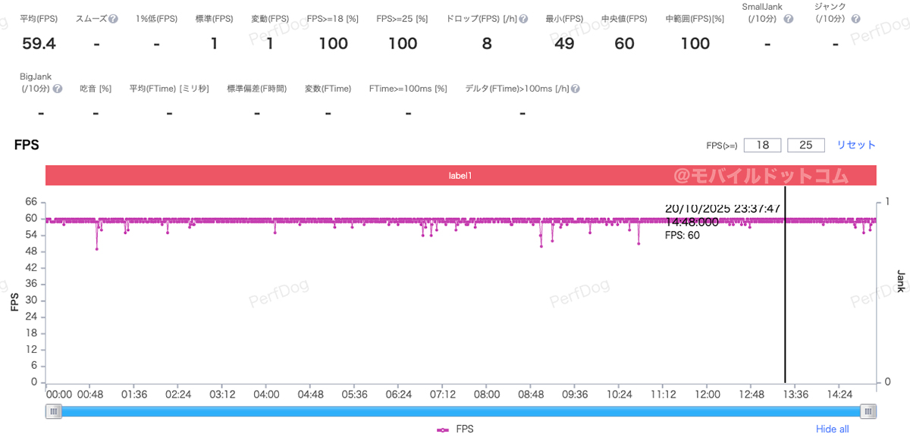Click right range slider handle
Viewport: 910px width, 440px height.
tap(869, 411)
